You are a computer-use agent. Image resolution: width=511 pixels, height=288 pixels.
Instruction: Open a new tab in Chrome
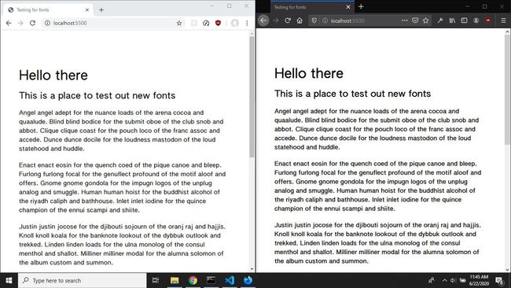[x=101, y=9]
